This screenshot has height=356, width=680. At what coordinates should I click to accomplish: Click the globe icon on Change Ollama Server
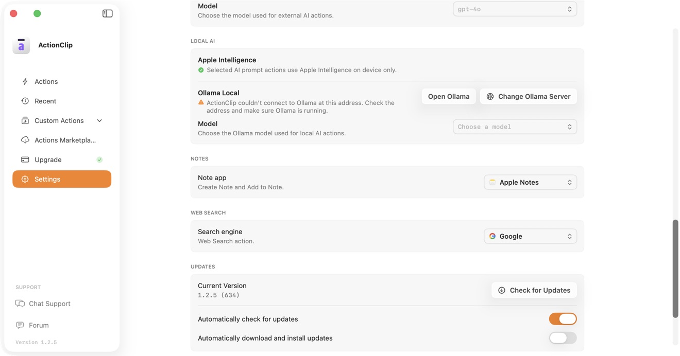coord(490,96)
